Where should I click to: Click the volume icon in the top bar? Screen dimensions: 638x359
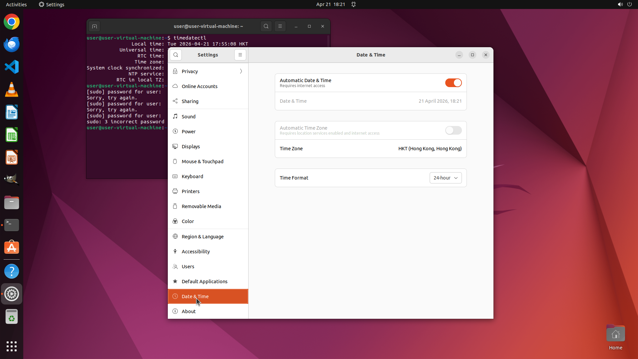pyautogui.click(x=620, y=4)
